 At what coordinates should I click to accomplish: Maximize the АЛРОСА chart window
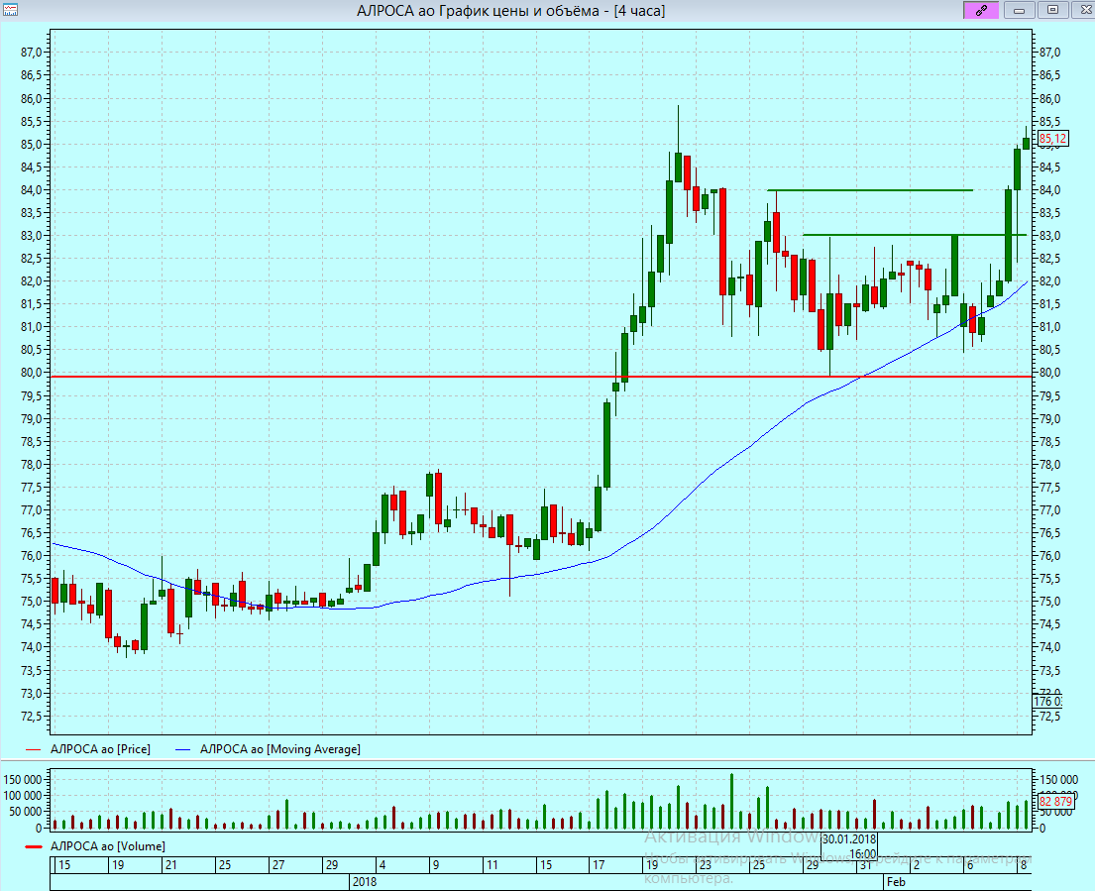1053,10
